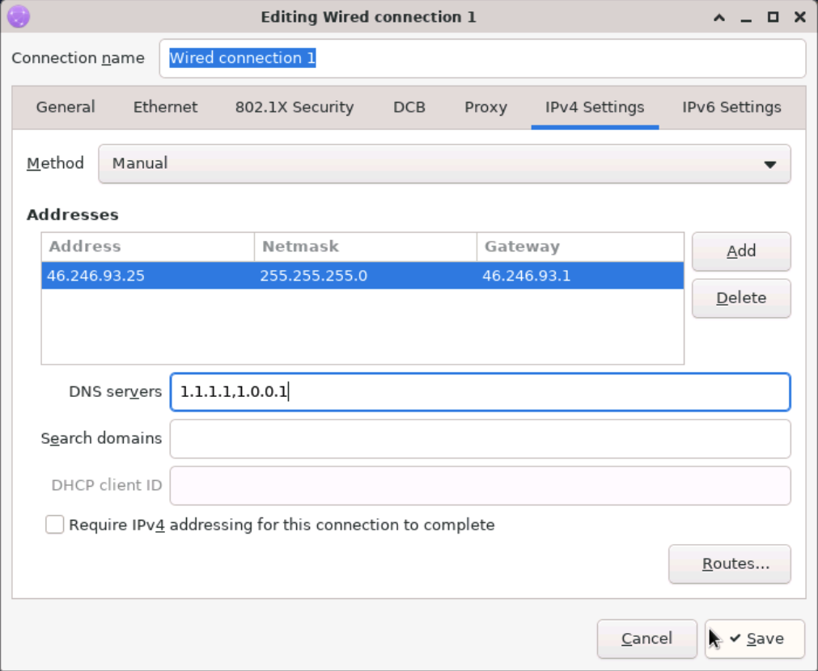Cancel editing the connection
Viewport: 818px width, 671px height.
click(x=646, y=639)
